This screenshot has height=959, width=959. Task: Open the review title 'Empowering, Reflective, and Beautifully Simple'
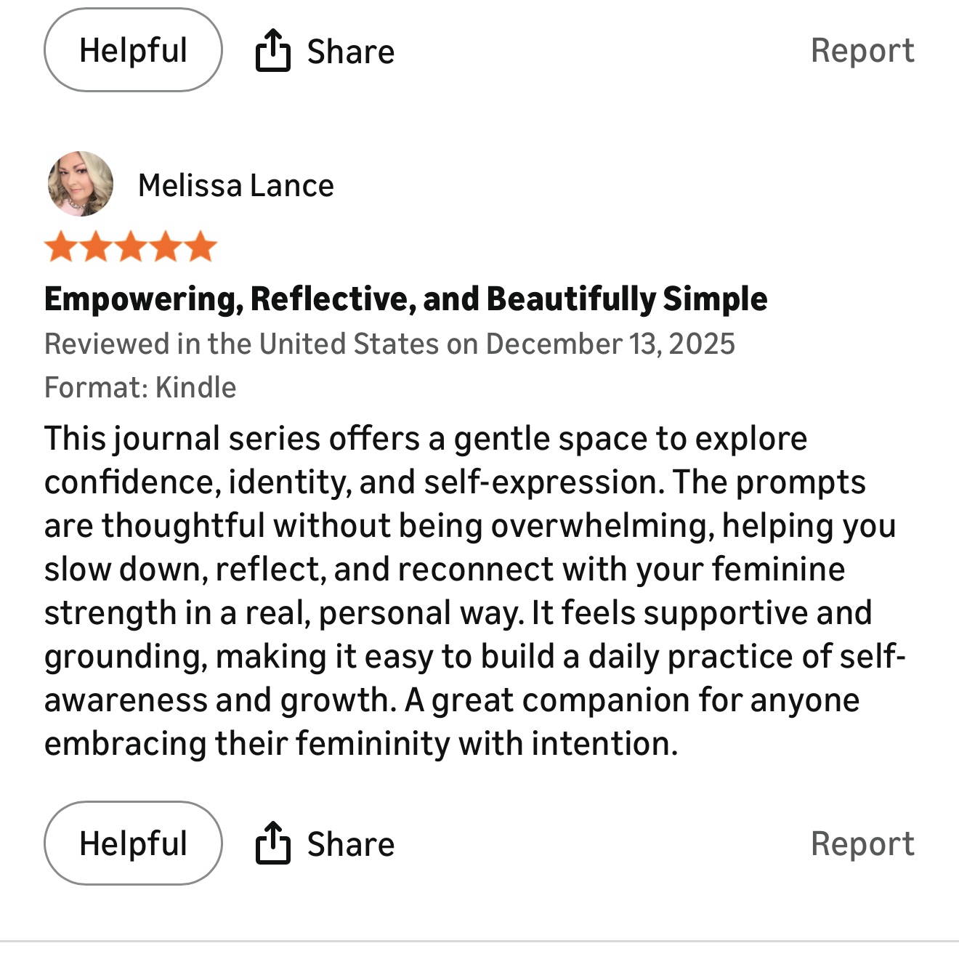tap(405, 299)
